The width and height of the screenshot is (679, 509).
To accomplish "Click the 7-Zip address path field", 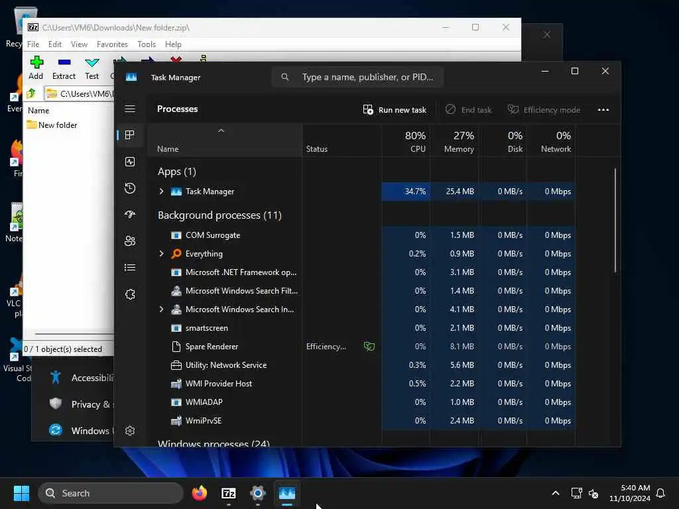I will tap(79, 93).
